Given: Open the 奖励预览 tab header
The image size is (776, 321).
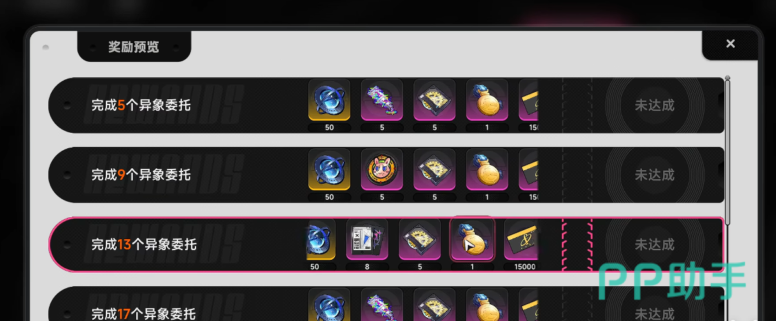Looking at the screenshot, I should (x=134, y=47).
